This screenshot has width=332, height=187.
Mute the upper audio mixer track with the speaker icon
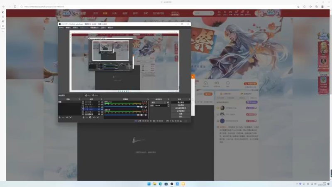(142, 107)
